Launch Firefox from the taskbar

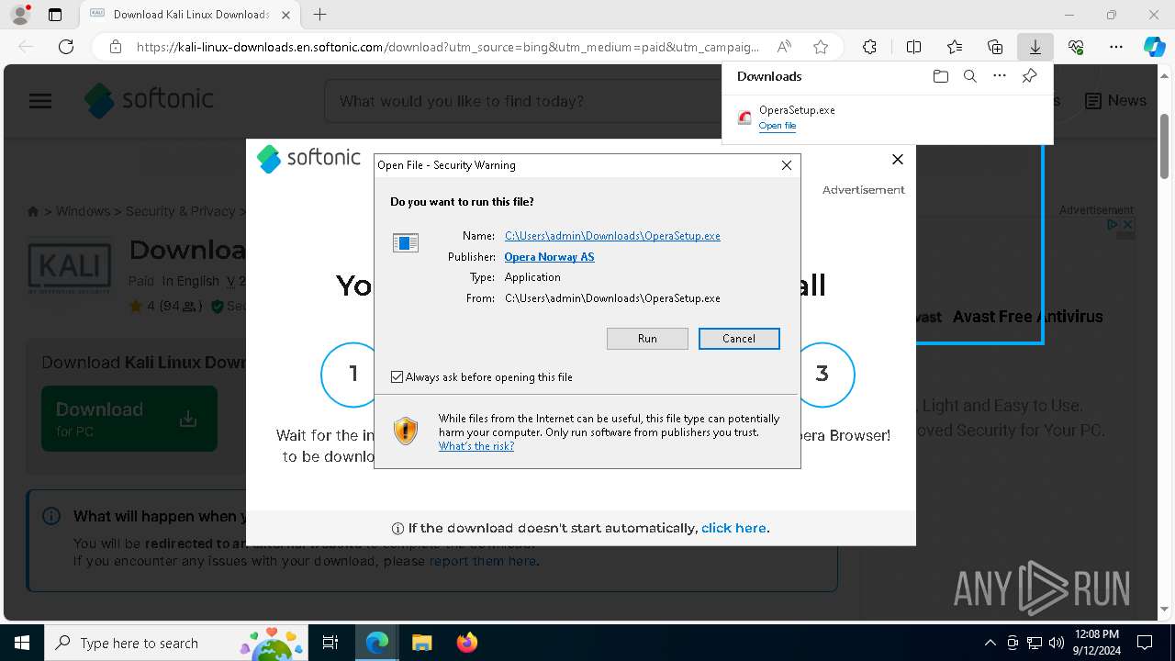pyautogui.click(x=466, y=643)
